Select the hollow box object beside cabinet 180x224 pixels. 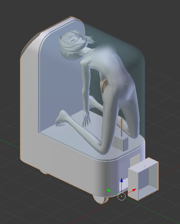143,179
